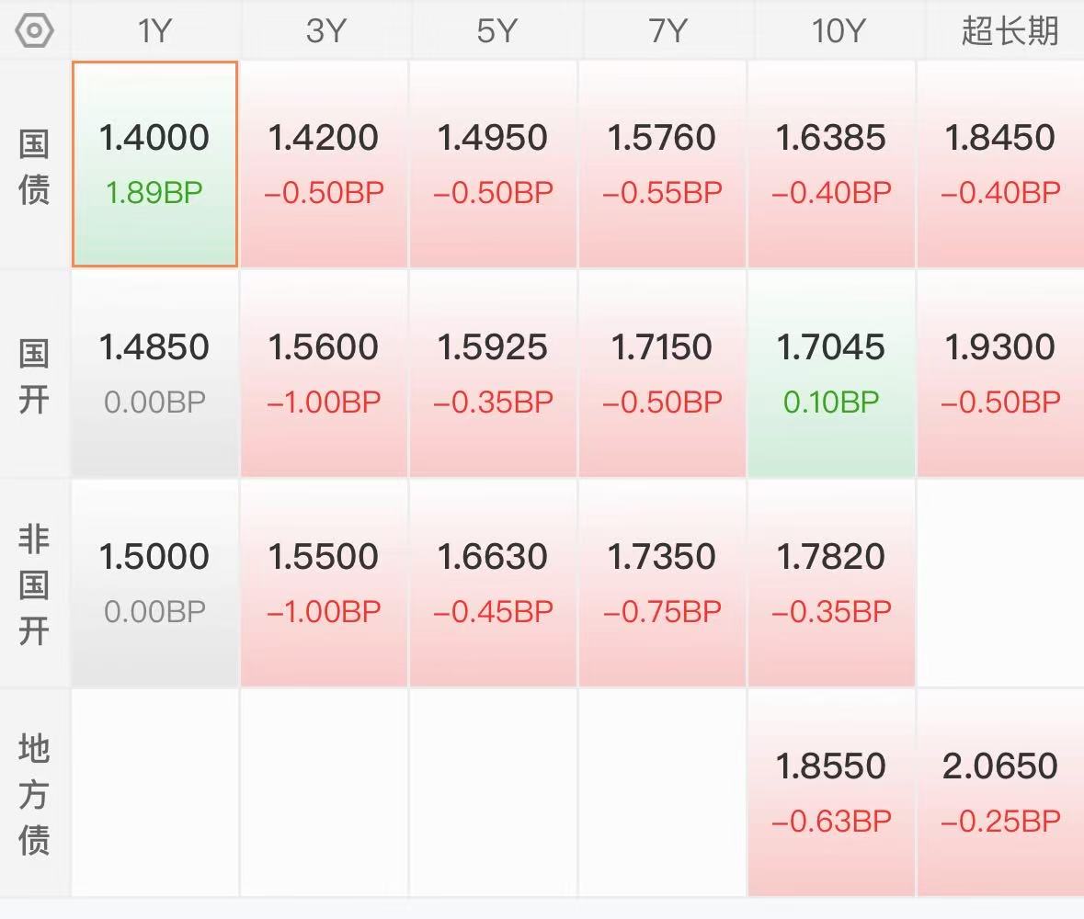Open the 国债 1Y cell showing 1.4000

tap(154, 164)
